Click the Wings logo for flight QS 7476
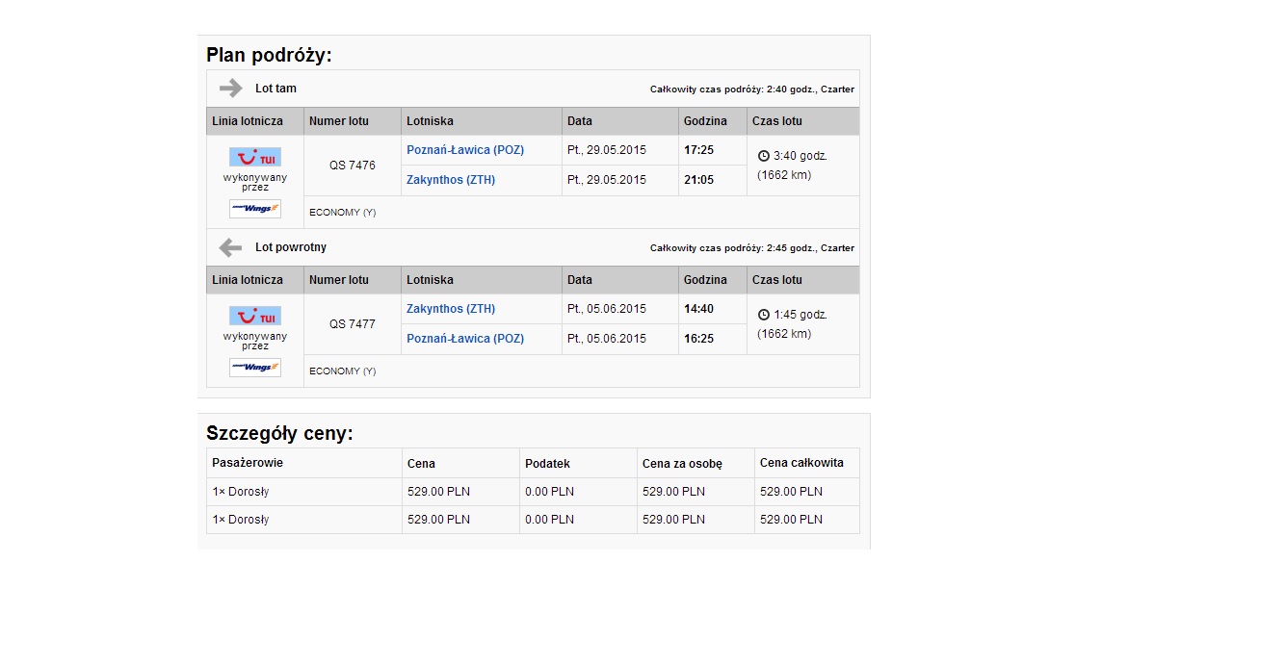 (x=255, y=208)
